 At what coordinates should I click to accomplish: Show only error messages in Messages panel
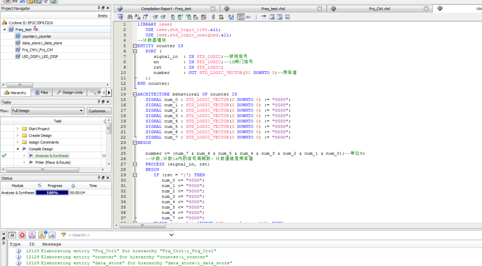click(x=22, y=235)
